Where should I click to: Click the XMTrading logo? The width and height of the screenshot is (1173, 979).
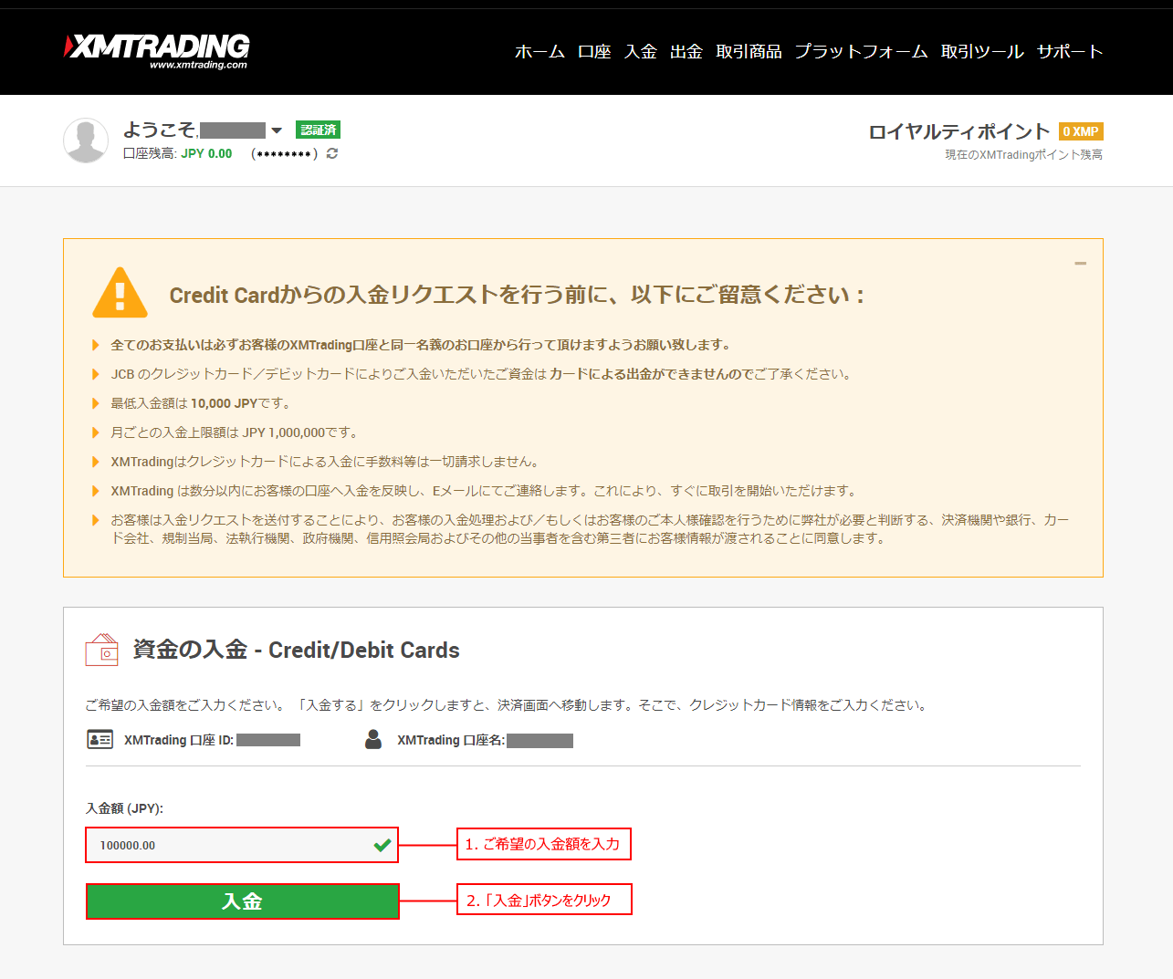(x=157, y=50)
